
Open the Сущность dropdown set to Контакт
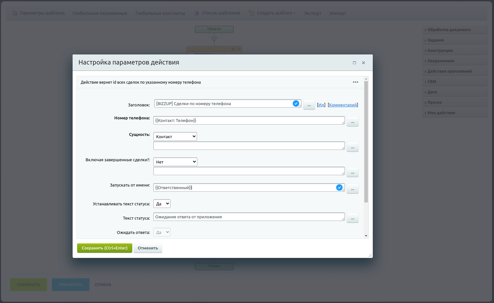coord(175,137)
